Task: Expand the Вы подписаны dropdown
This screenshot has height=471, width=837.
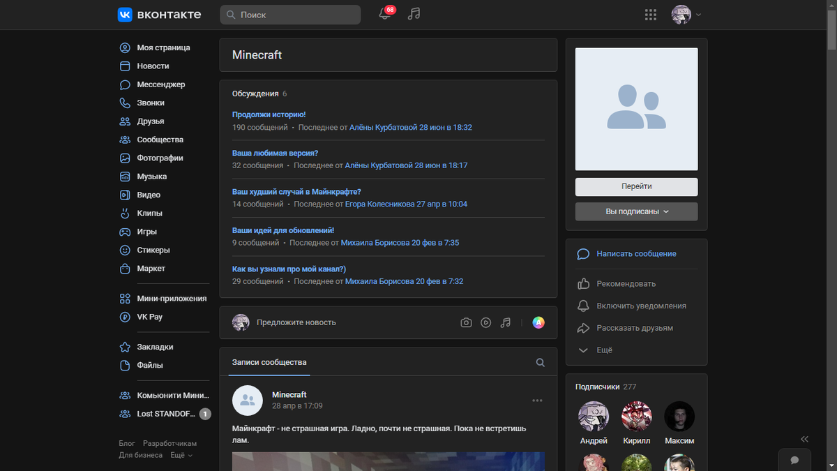Action: tap(636, 211)
